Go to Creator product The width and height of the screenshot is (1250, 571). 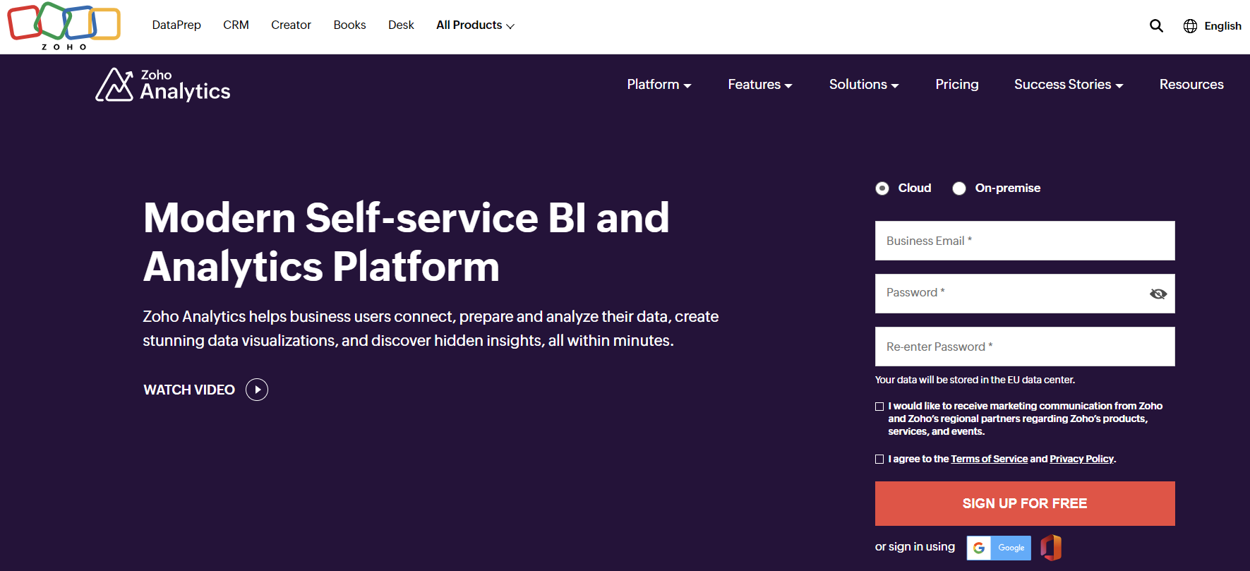(291, 25)
